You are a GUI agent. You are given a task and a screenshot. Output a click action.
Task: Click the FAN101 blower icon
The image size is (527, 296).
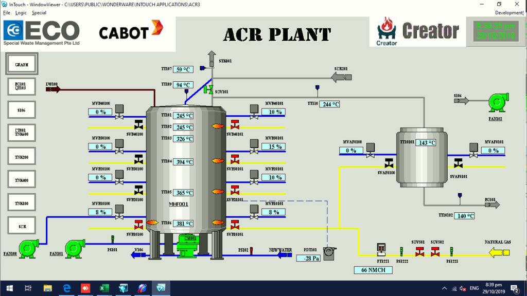tap(75, 247)
